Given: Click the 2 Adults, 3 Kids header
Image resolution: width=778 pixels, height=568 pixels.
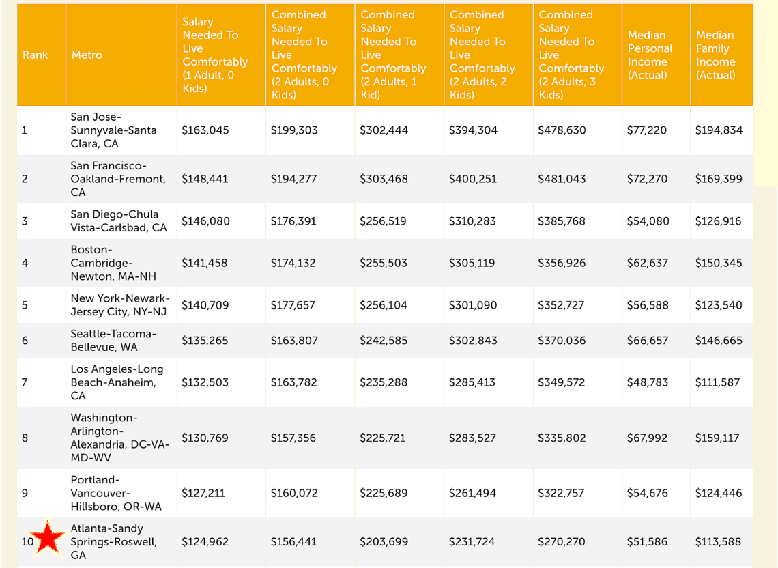Looking at the screenshot, I should 571,55.
